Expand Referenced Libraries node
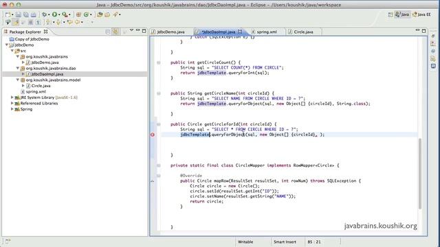Screen dimensions: 440x247 click(12, 104)
